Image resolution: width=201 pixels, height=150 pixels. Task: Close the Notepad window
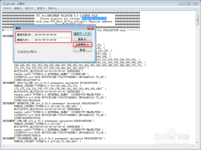(196, 4)
